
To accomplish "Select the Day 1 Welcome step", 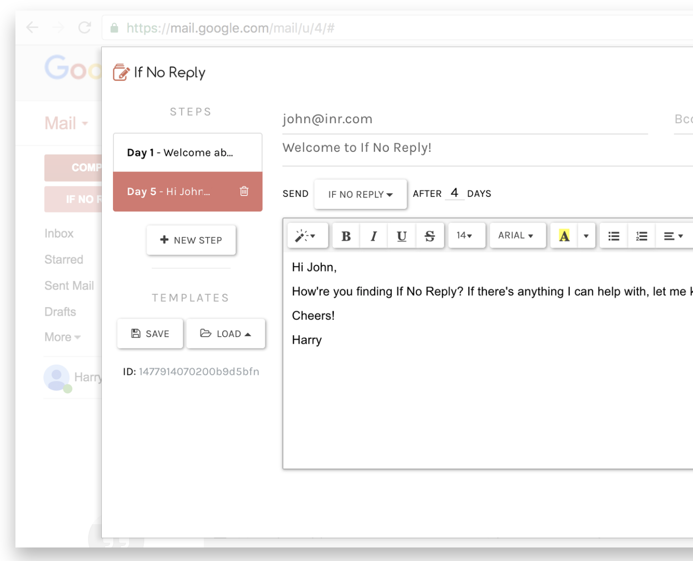I will (188, 153).
